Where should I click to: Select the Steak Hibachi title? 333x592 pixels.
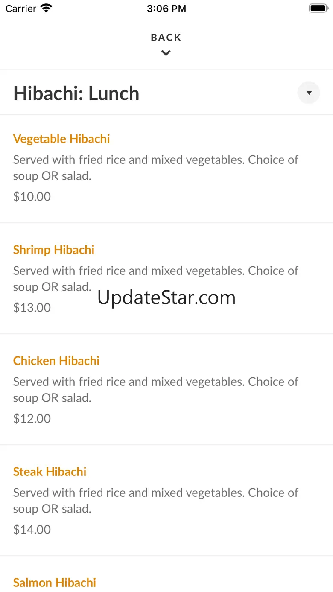point(50,472)
